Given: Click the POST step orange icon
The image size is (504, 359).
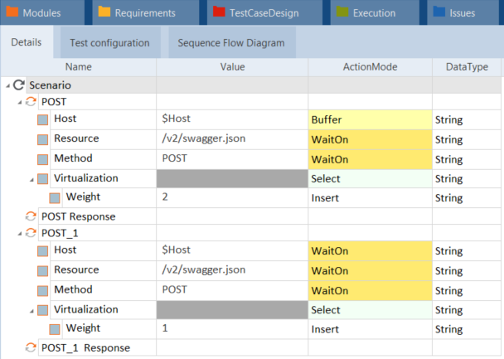Looking at the screenshot, I should pos(31,101).
